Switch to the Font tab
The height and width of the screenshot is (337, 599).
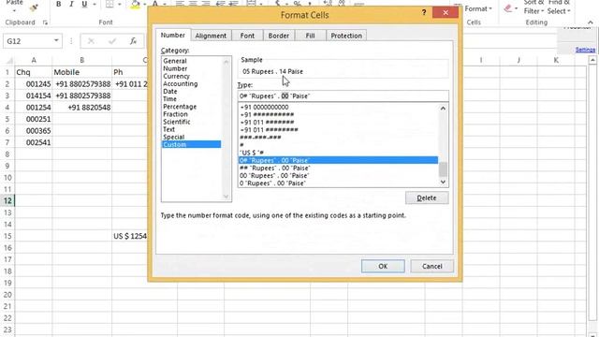(247, 36)
